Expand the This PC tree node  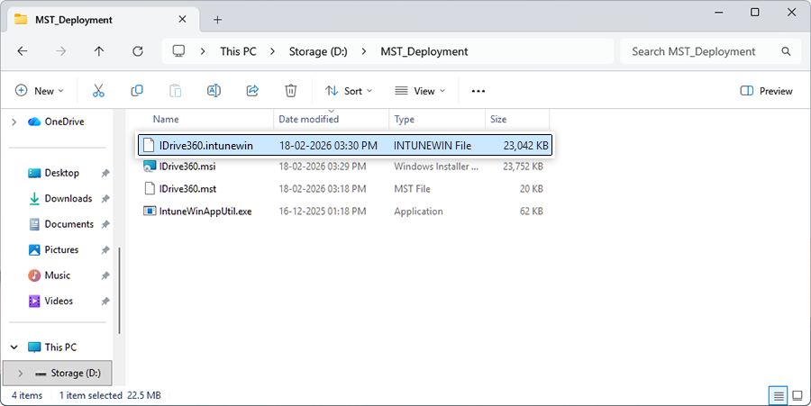(14, 347)
